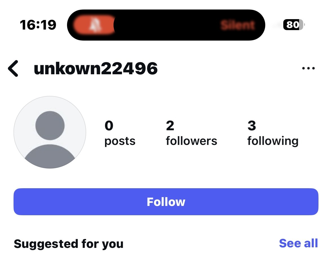Tap the battery level indicator showing 80
Viewport: 332px width, 258px height.
[294, 25]
